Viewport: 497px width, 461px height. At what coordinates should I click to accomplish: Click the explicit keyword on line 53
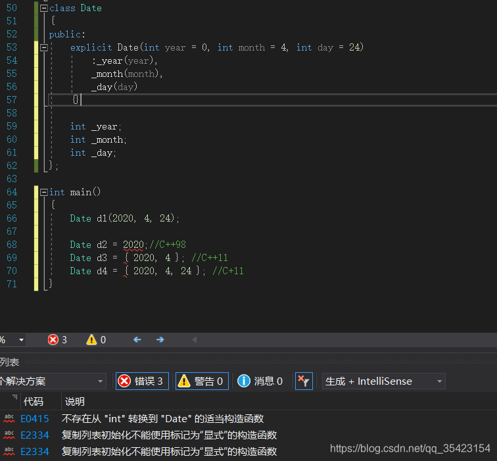pyautogui.click(x=91, y=47)
